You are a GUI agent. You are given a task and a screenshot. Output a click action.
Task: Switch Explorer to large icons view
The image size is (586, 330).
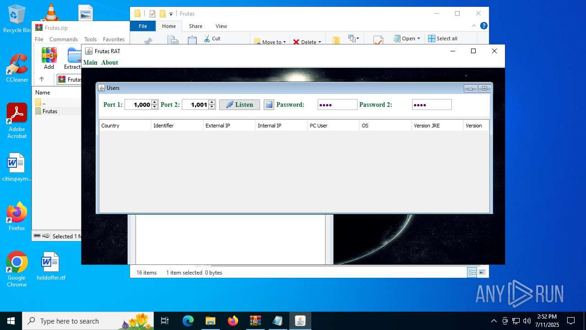click(x=482, y=272)
